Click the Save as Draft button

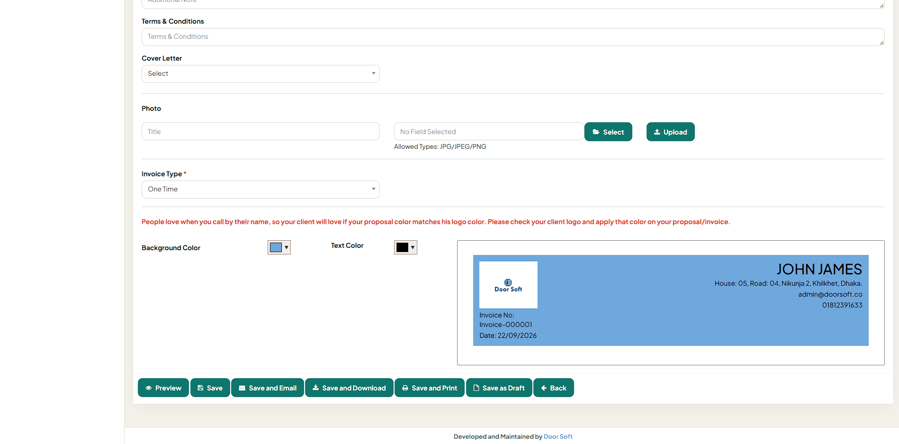tap(499, 388)
